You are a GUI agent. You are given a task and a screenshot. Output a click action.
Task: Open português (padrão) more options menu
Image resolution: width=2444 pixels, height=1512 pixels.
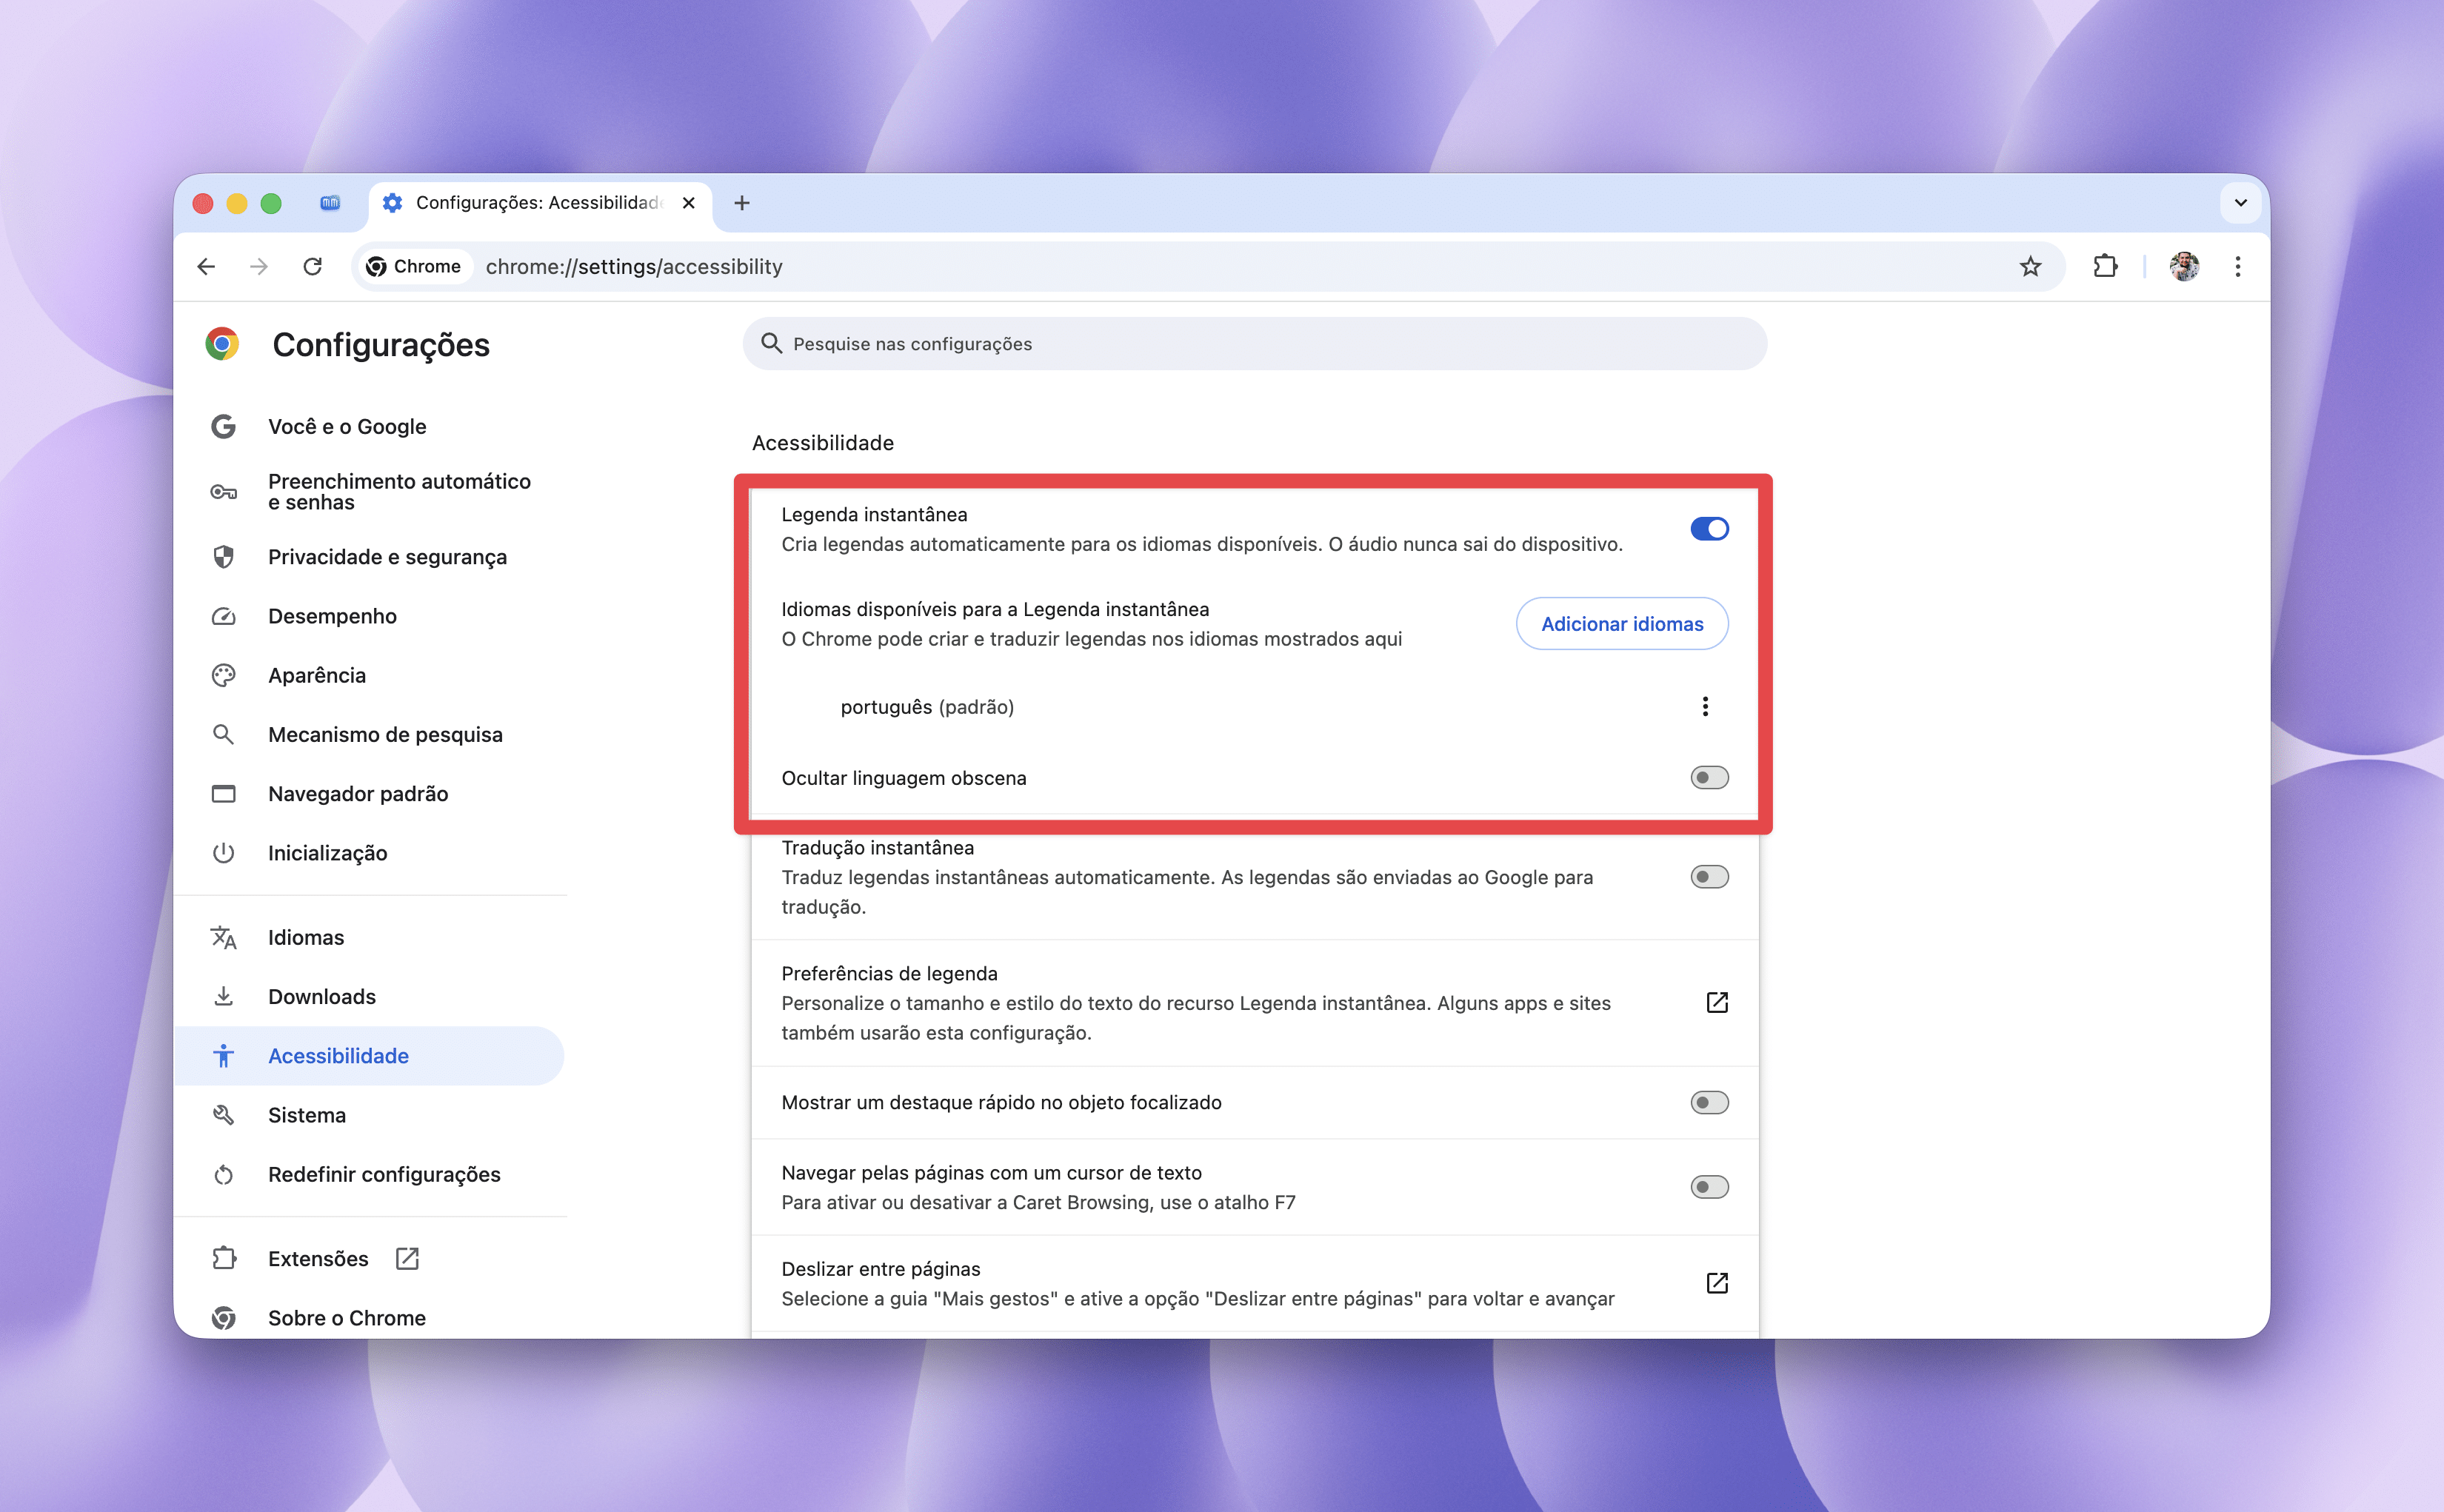[1705, 706]
